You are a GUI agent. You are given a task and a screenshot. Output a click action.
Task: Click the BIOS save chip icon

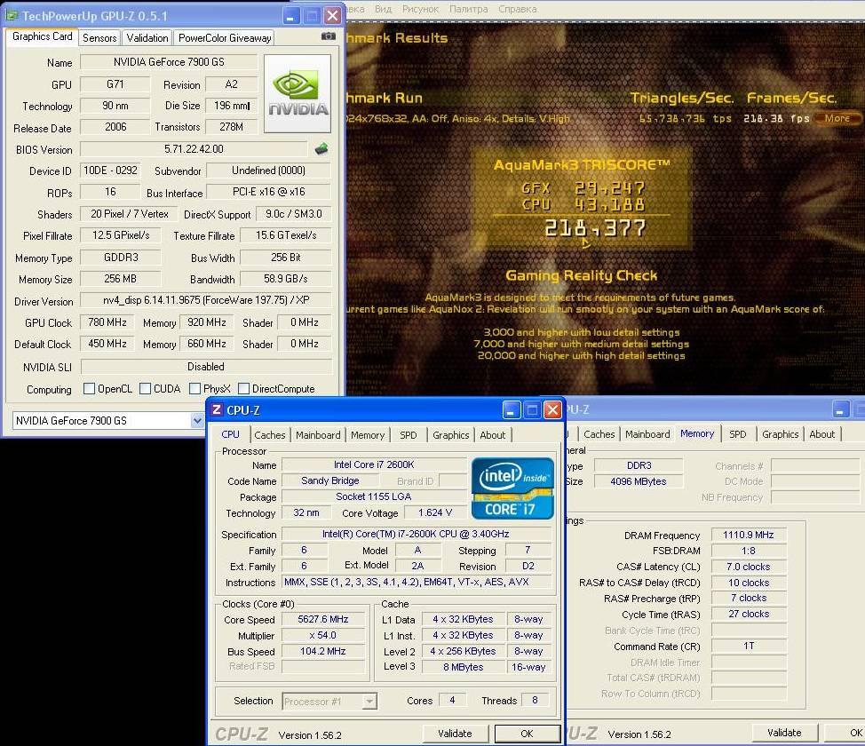321,149
